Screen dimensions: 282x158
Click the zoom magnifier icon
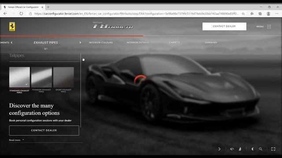260,149
